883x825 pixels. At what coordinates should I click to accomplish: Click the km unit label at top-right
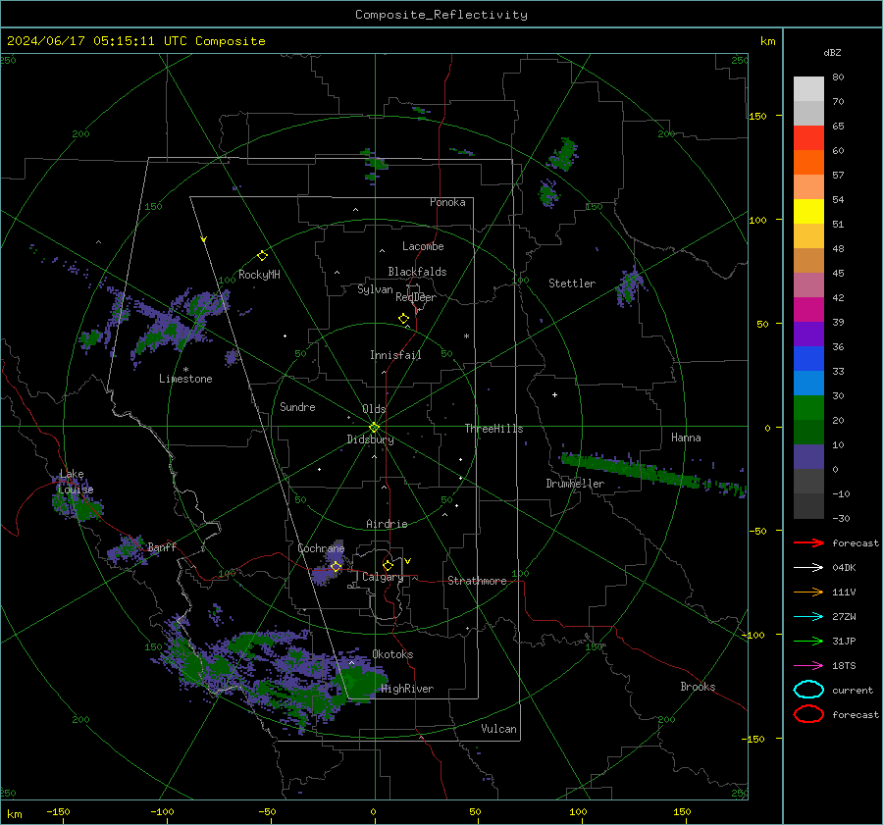767,41
